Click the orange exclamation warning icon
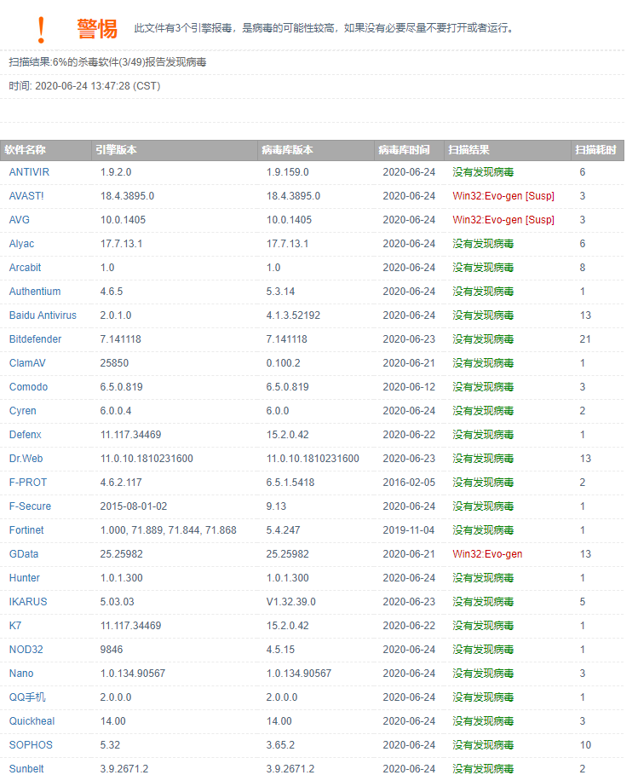 point(42,30)
